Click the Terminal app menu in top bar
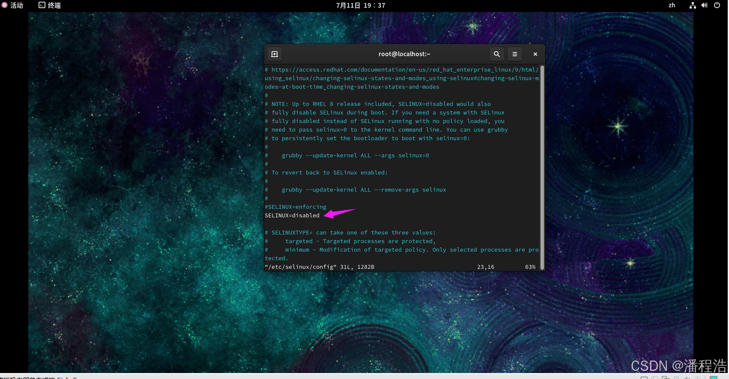 (50, 6)
